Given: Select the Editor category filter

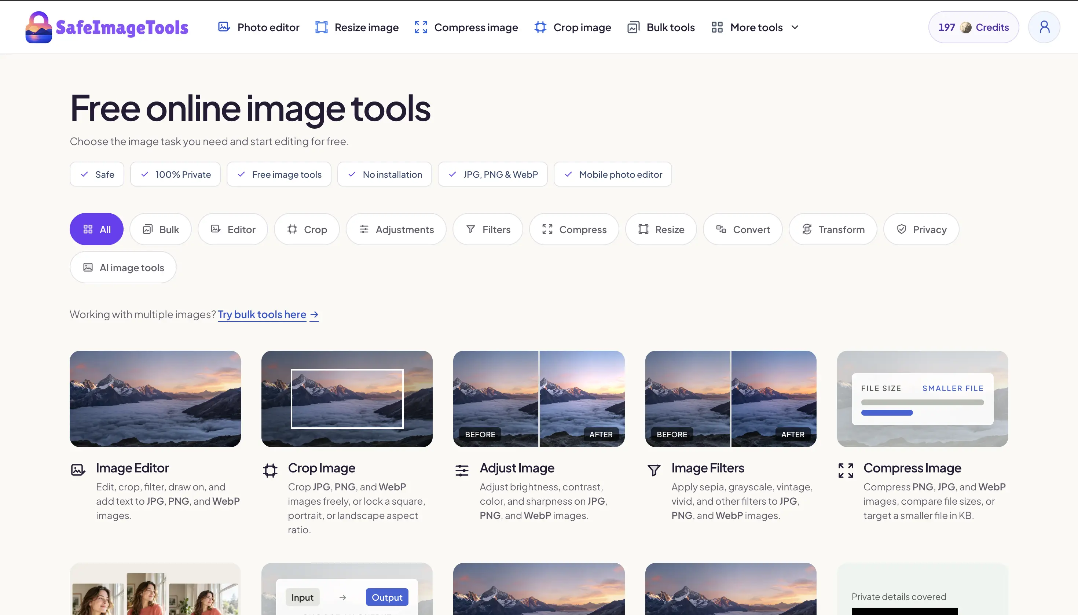Looking at the screenshot, I should click(x=233, y=229).
